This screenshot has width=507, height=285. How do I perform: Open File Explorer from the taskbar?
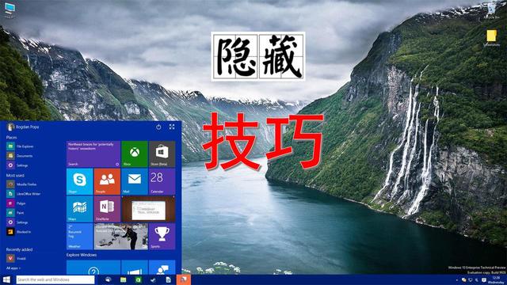pos(124,279)
